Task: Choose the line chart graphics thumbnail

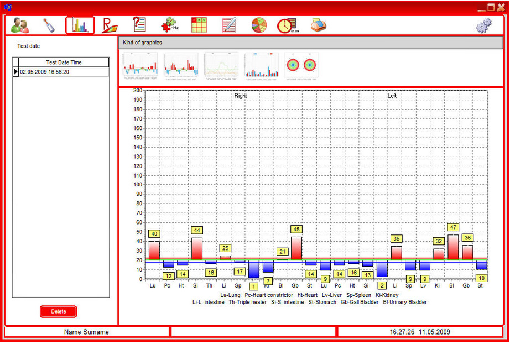Action: pyautogui.click(x=221, y=66)
